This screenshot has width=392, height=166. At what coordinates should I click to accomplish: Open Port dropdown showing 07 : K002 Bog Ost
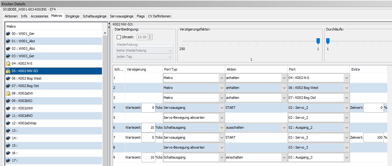click(318, 98)
